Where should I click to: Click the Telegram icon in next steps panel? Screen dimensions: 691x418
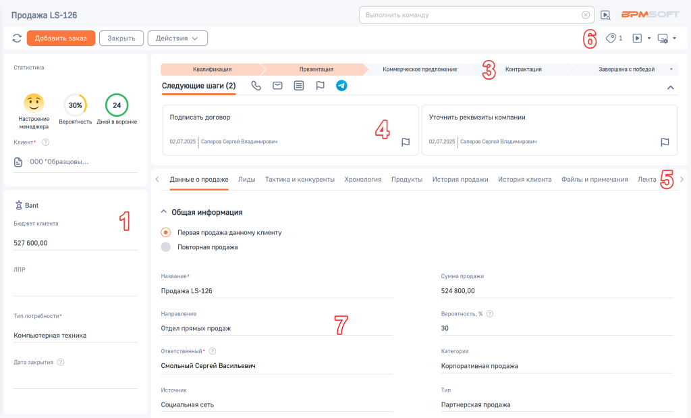[x=341, y=86]
